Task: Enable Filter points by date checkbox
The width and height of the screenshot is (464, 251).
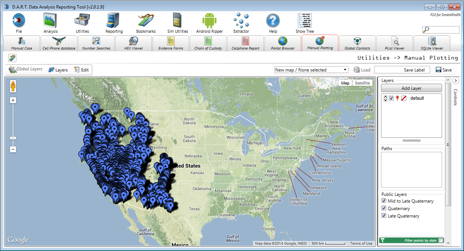Action: pos(441,241)
